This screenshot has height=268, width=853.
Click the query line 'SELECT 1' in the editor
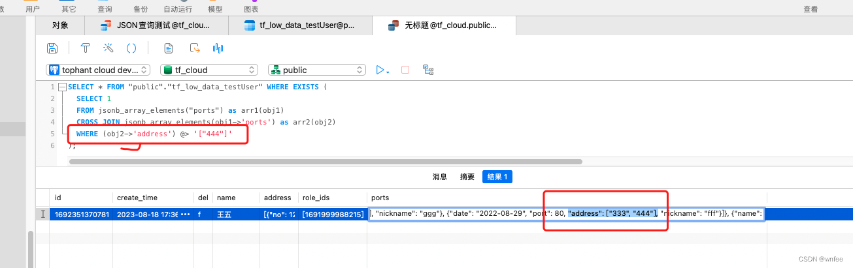click(93, 98)
